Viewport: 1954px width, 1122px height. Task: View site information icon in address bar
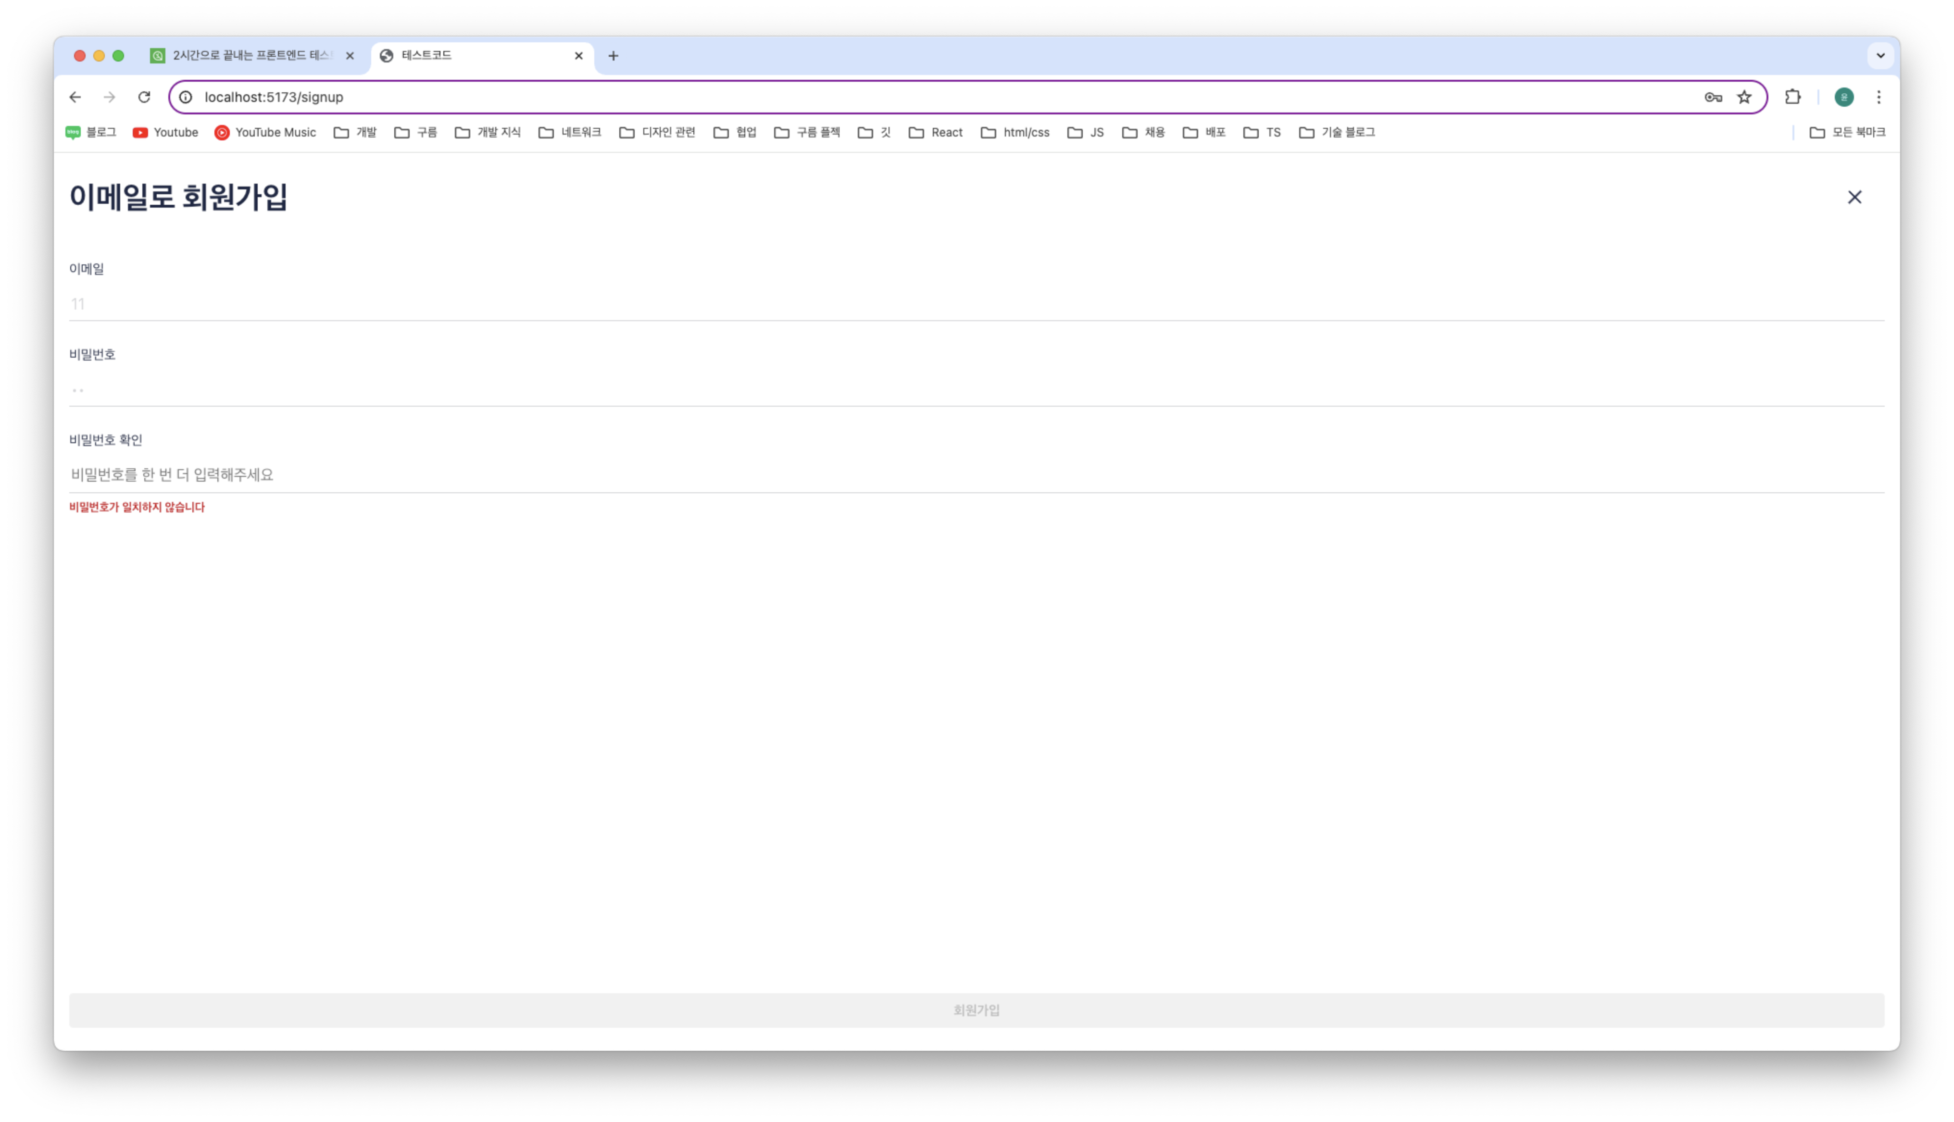pyautogui.click(x=186, y=97)
